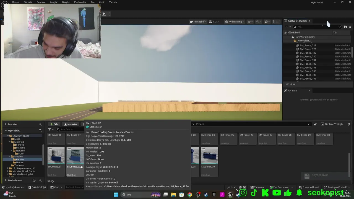The height and width of the screenshot is (199, 354).
Task: Collapse the LowPolyFences folder
Action: coord(8,136)
